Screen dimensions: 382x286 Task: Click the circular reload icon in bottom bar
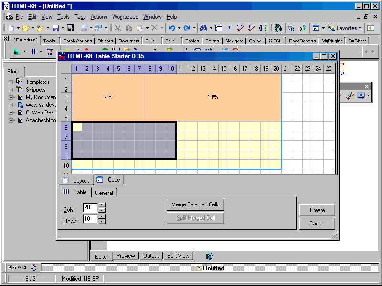pos(33,267)
